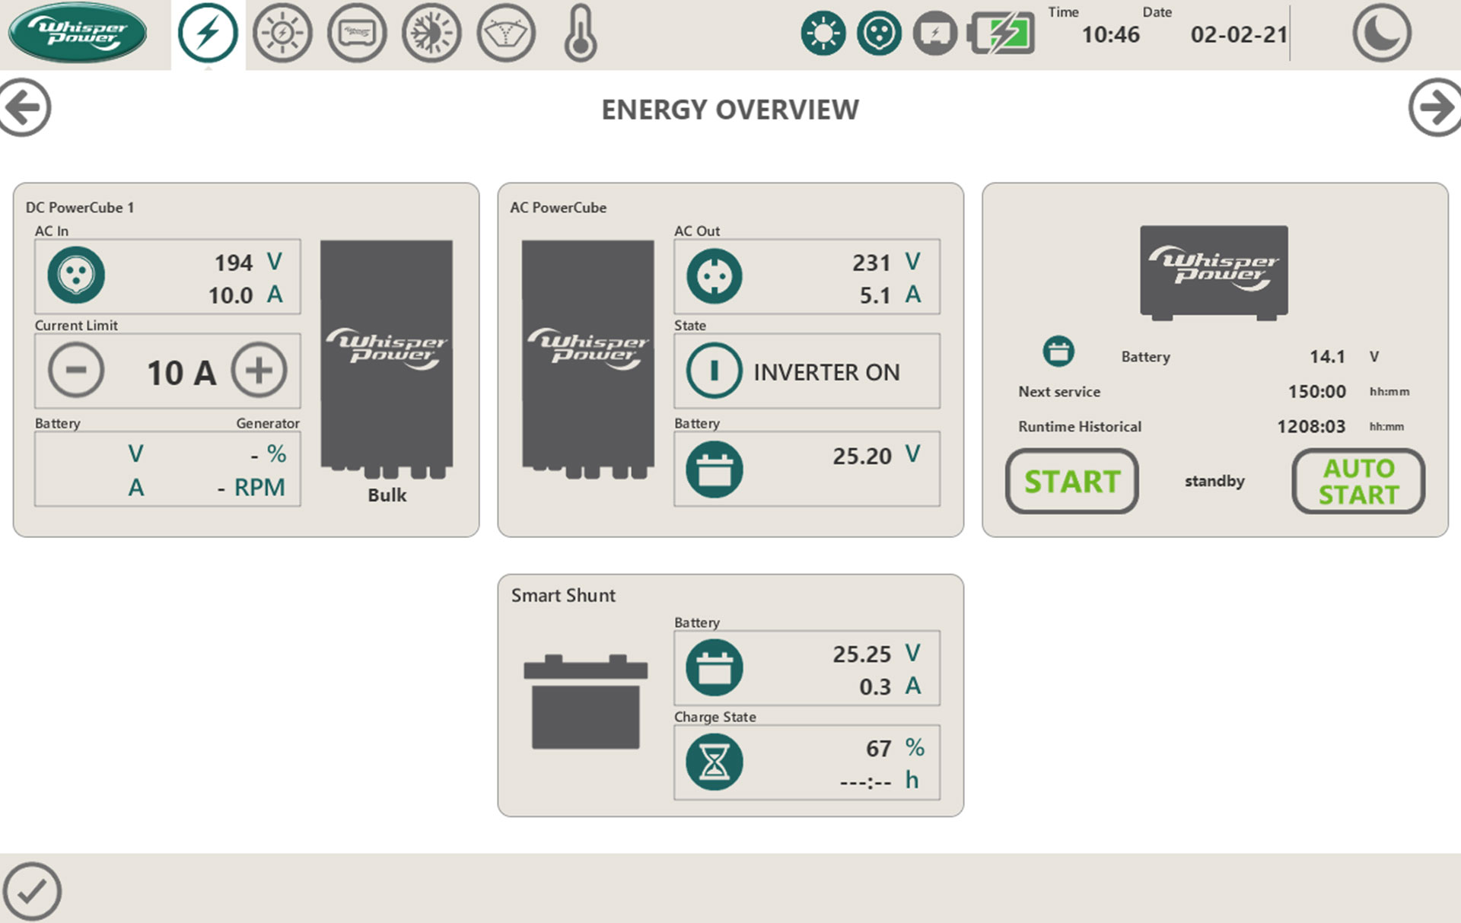1461x923 pixels.
Task: Toggle generator AUTO START
Action: pyautogui.click(x=1358, y=481)
